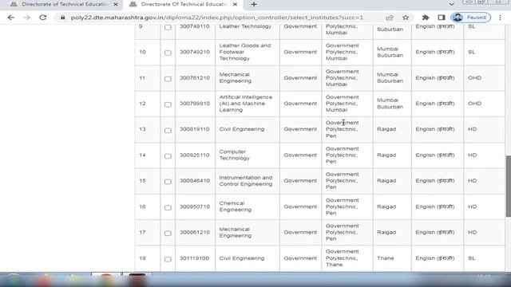511x287 pixels.
Task: Reload the current page
Action: tap(42, 18)
